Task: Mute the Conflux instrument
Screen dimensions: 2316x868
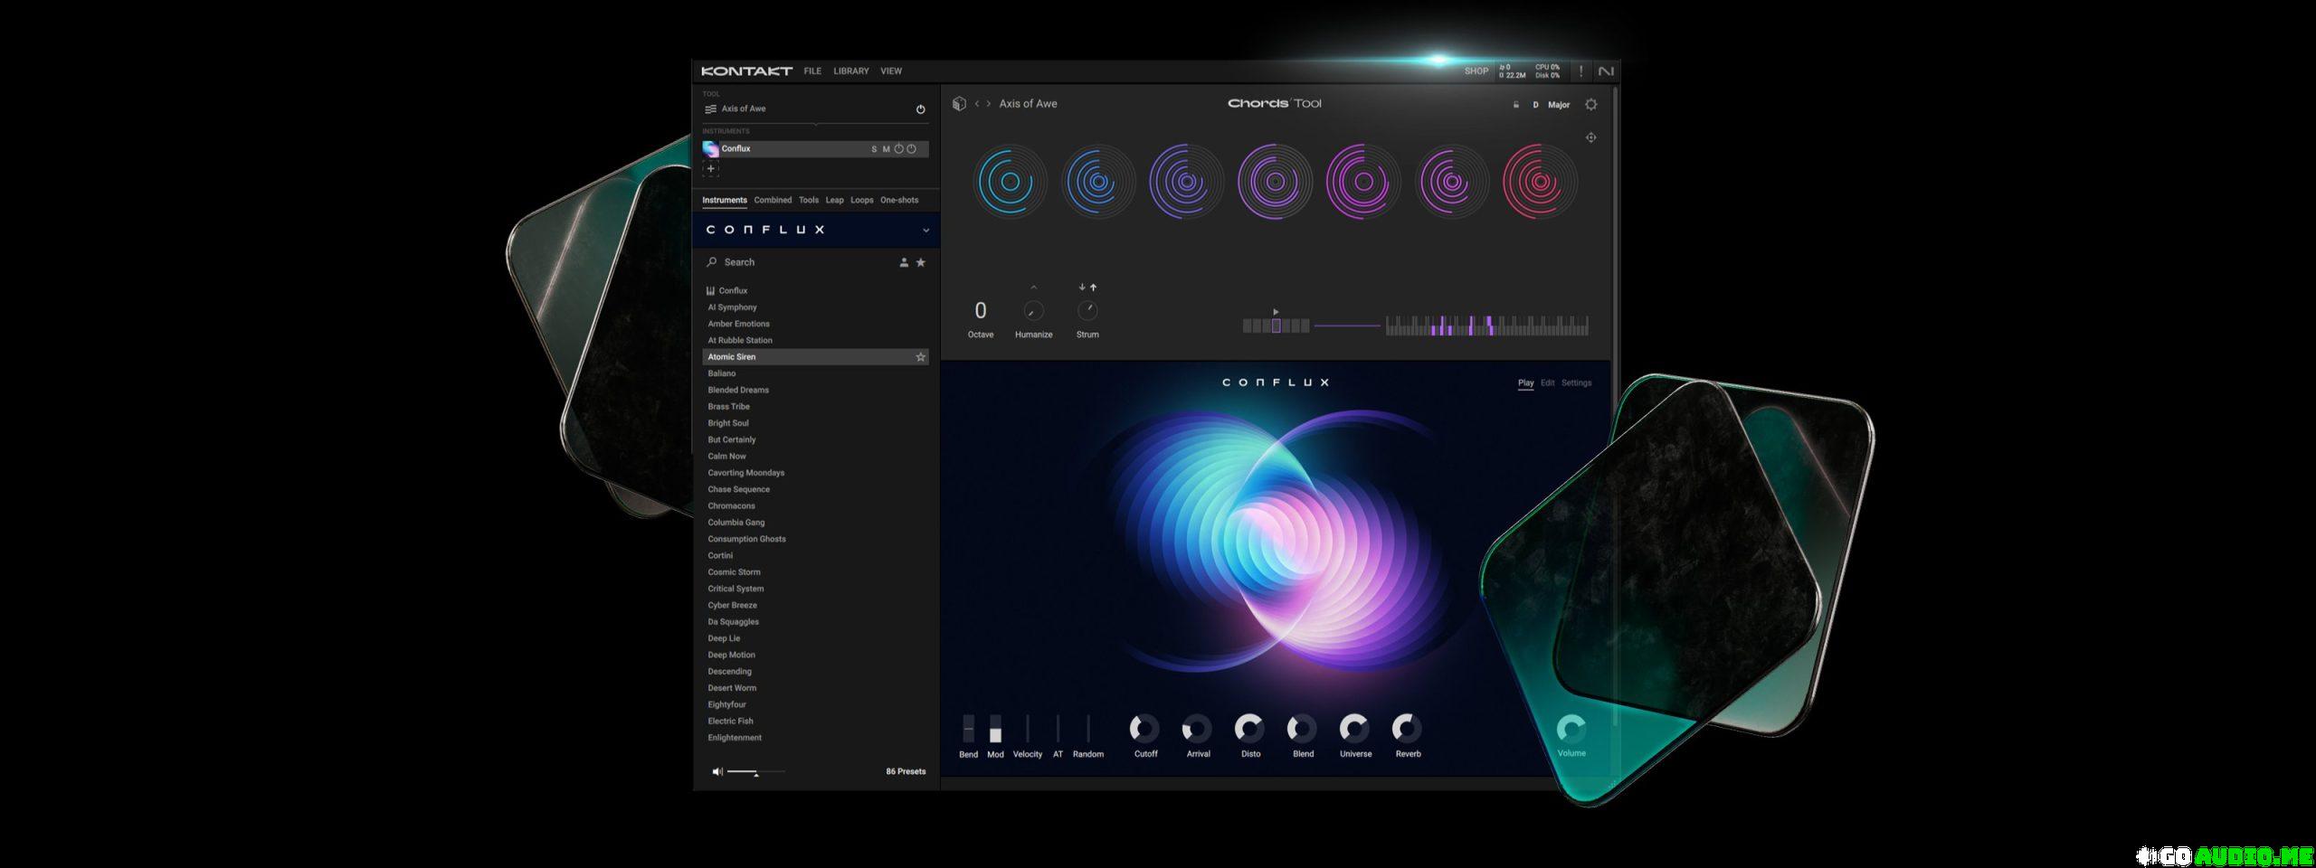Action: [887, 149]
